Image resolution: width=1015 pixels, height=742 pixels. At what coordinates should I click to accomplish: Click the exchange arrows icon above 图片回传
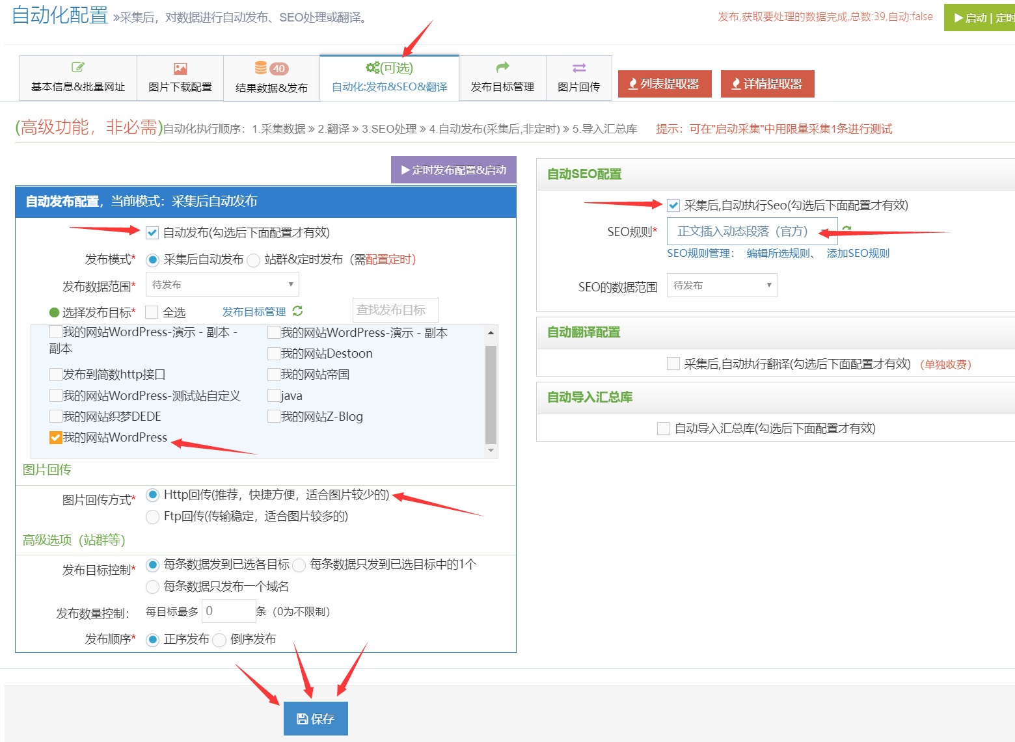tap(579, 68)
